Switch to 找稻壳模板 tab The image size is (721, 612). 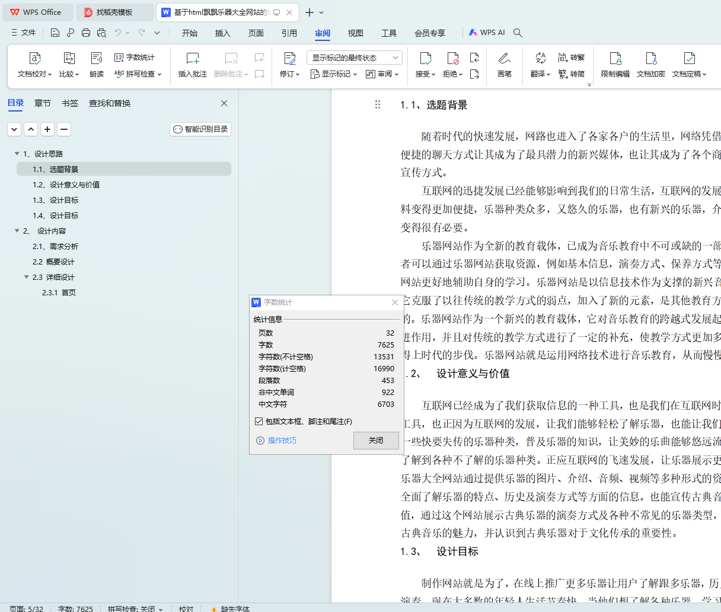pos(115,12)
